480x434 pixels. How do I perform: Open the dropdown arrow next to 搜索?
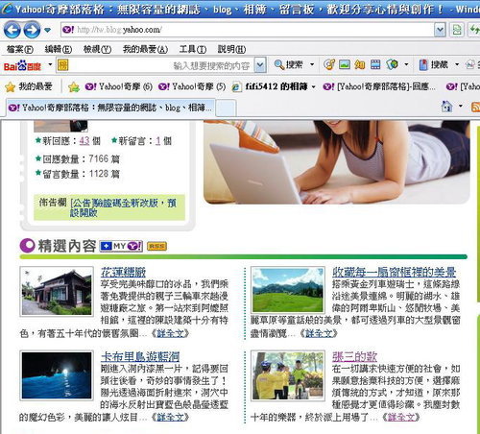[x=312, y=65]
